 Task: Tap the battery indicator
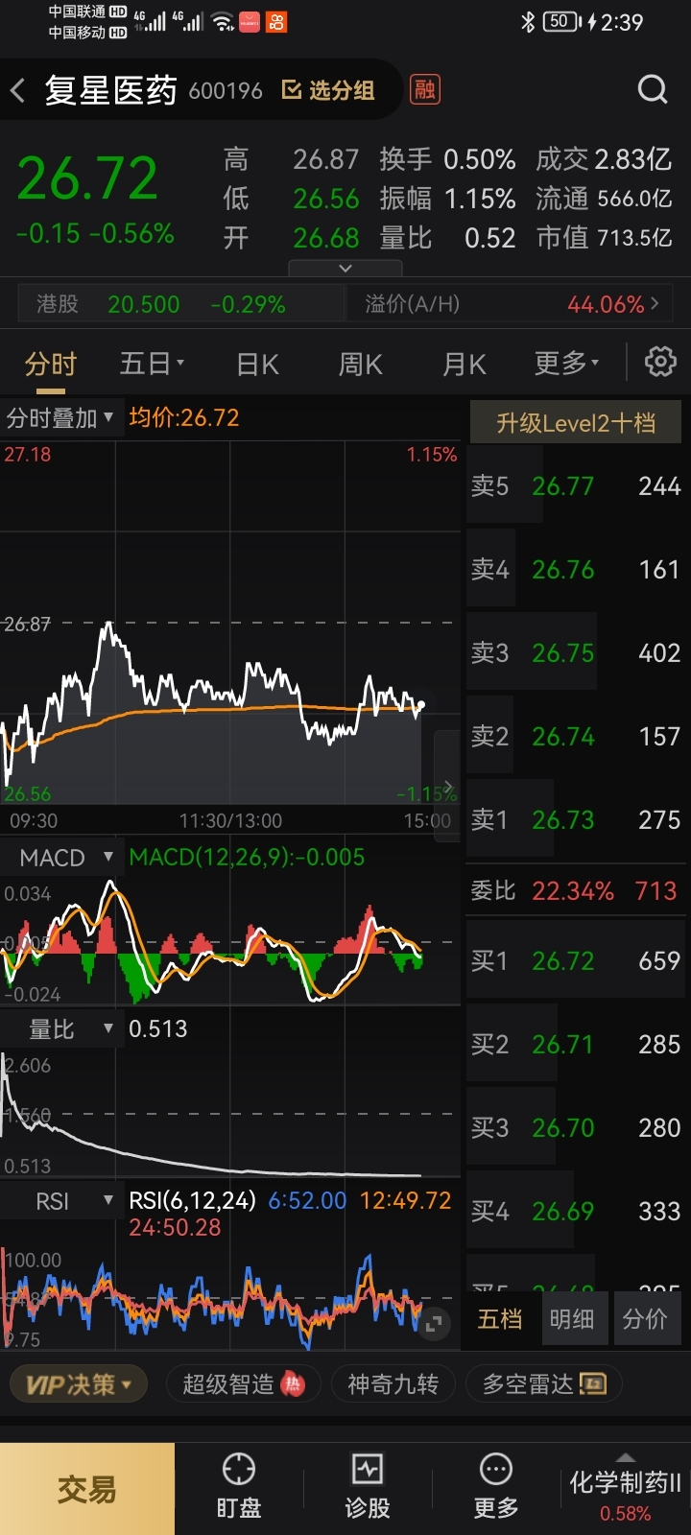tap(561, 21)
